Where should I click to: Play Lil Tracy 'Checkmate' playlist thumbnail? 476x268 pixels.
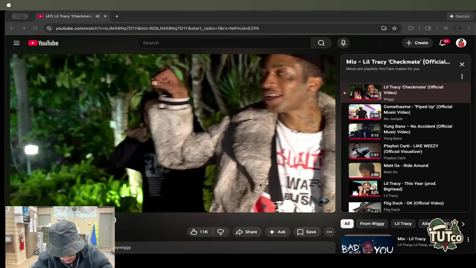click(x=365, y=92)
